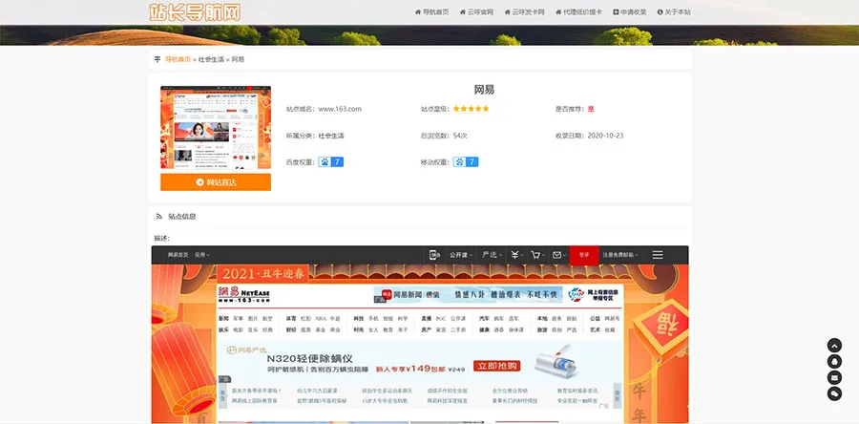Click the RSS icon beside 站点信息
This screenshot has width=859, height=424.
coord(159,217)
